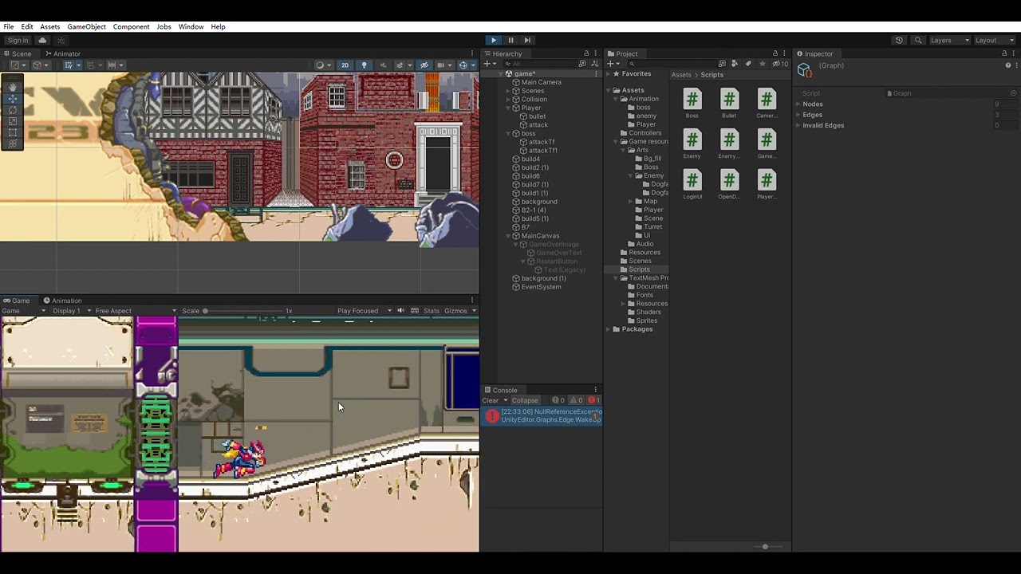1021x574 pixels.
Task: Open the Layout dropdown
Action: pyautogui.click(x=993, y=40)
